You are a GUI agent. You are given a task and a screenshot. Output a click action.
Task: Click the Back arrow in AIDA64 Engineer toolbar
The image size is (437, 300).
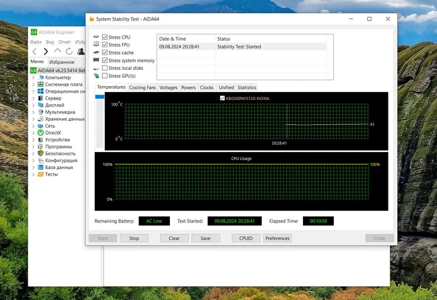click(x=35, y=52)
